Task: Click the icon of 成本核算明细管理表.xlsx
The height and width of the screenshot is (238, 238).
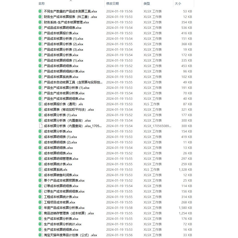Action: pyautogui.click(x=40, y=158)
